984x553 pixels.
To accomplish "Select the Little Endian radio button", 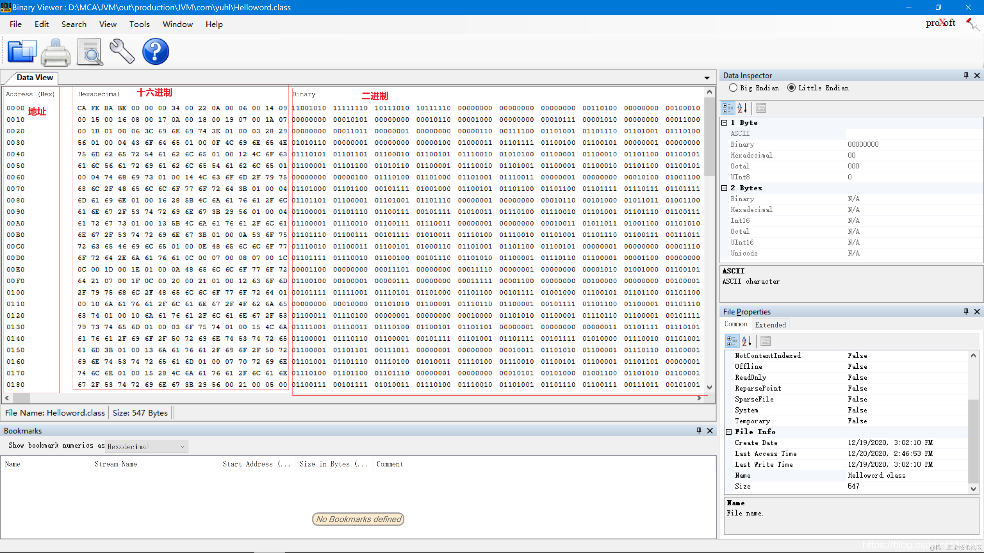I will (x=791, y=88).
